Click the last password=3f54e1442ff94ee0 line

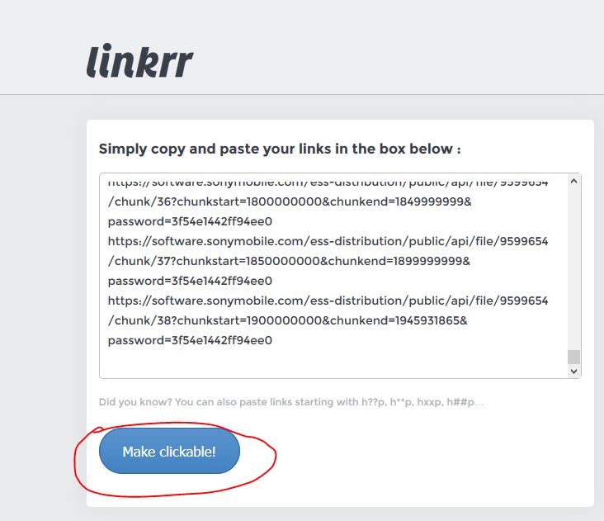[x=190, y=340]
